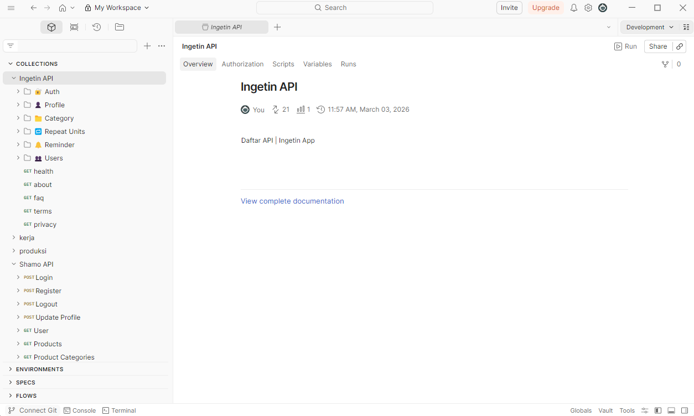Open Vault in the status bar
Viewport: 694px width, 416px height.
tap(605, 410)
